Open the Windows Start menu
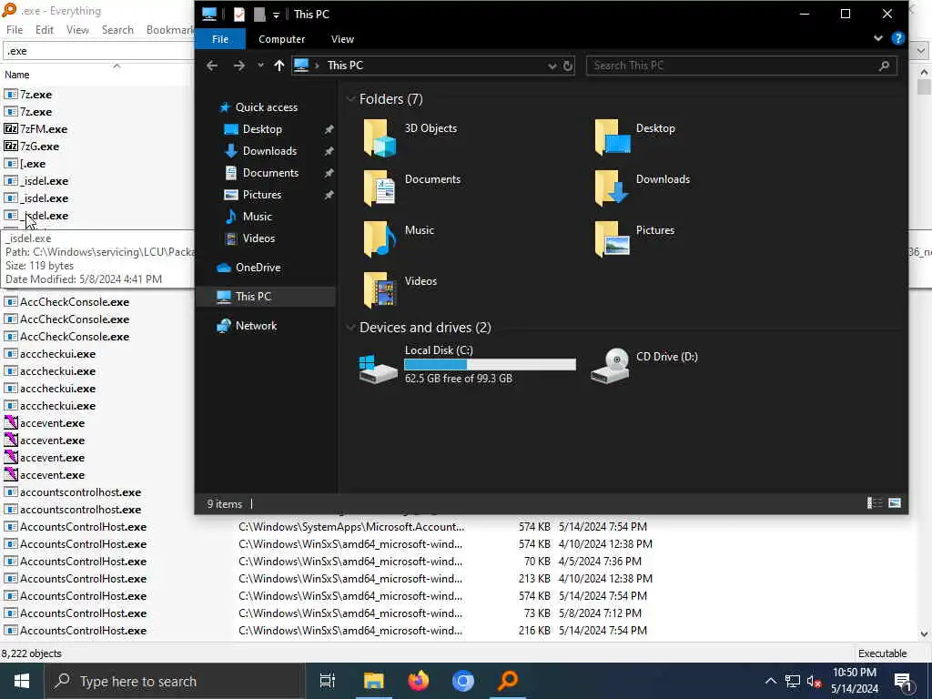 (22, 681)
